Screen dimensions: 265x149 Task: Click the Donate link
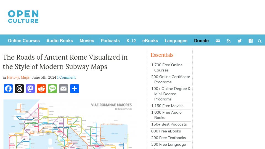pos(201,41)
